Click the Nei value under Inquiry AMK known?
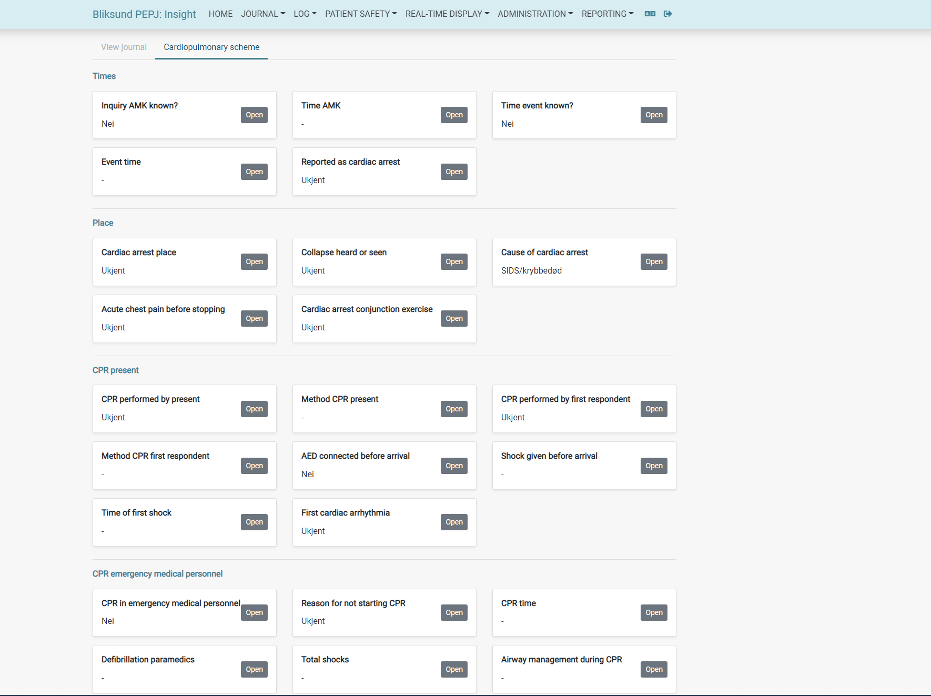The image size is (931, 696). 108,124
